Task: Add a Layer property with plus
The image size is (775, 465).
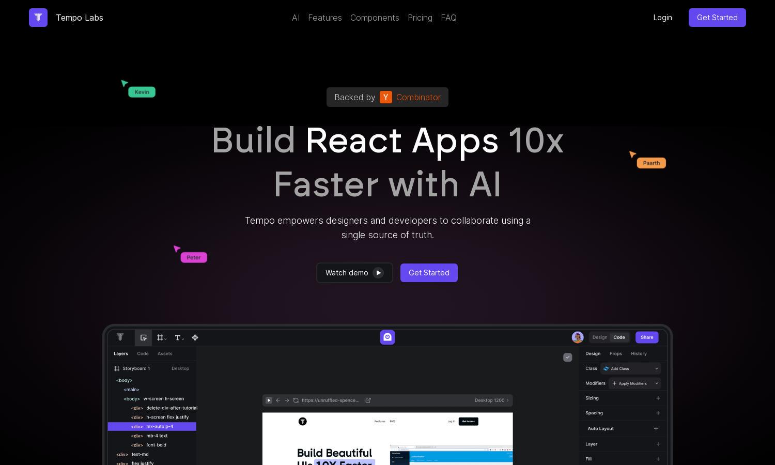Action: (658, 444)
